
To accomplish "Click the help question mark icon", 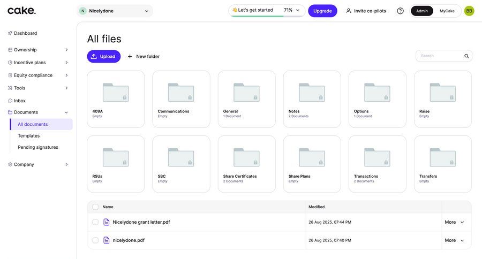I will click(400, 11).
